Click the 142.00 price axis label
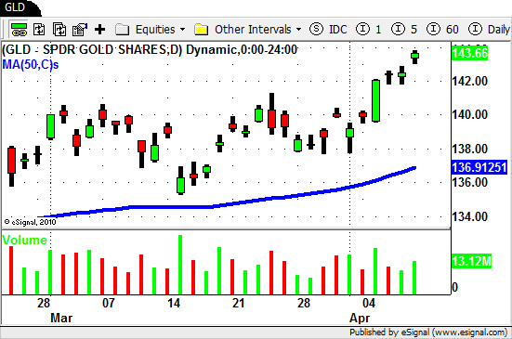 tap(469, 81)
